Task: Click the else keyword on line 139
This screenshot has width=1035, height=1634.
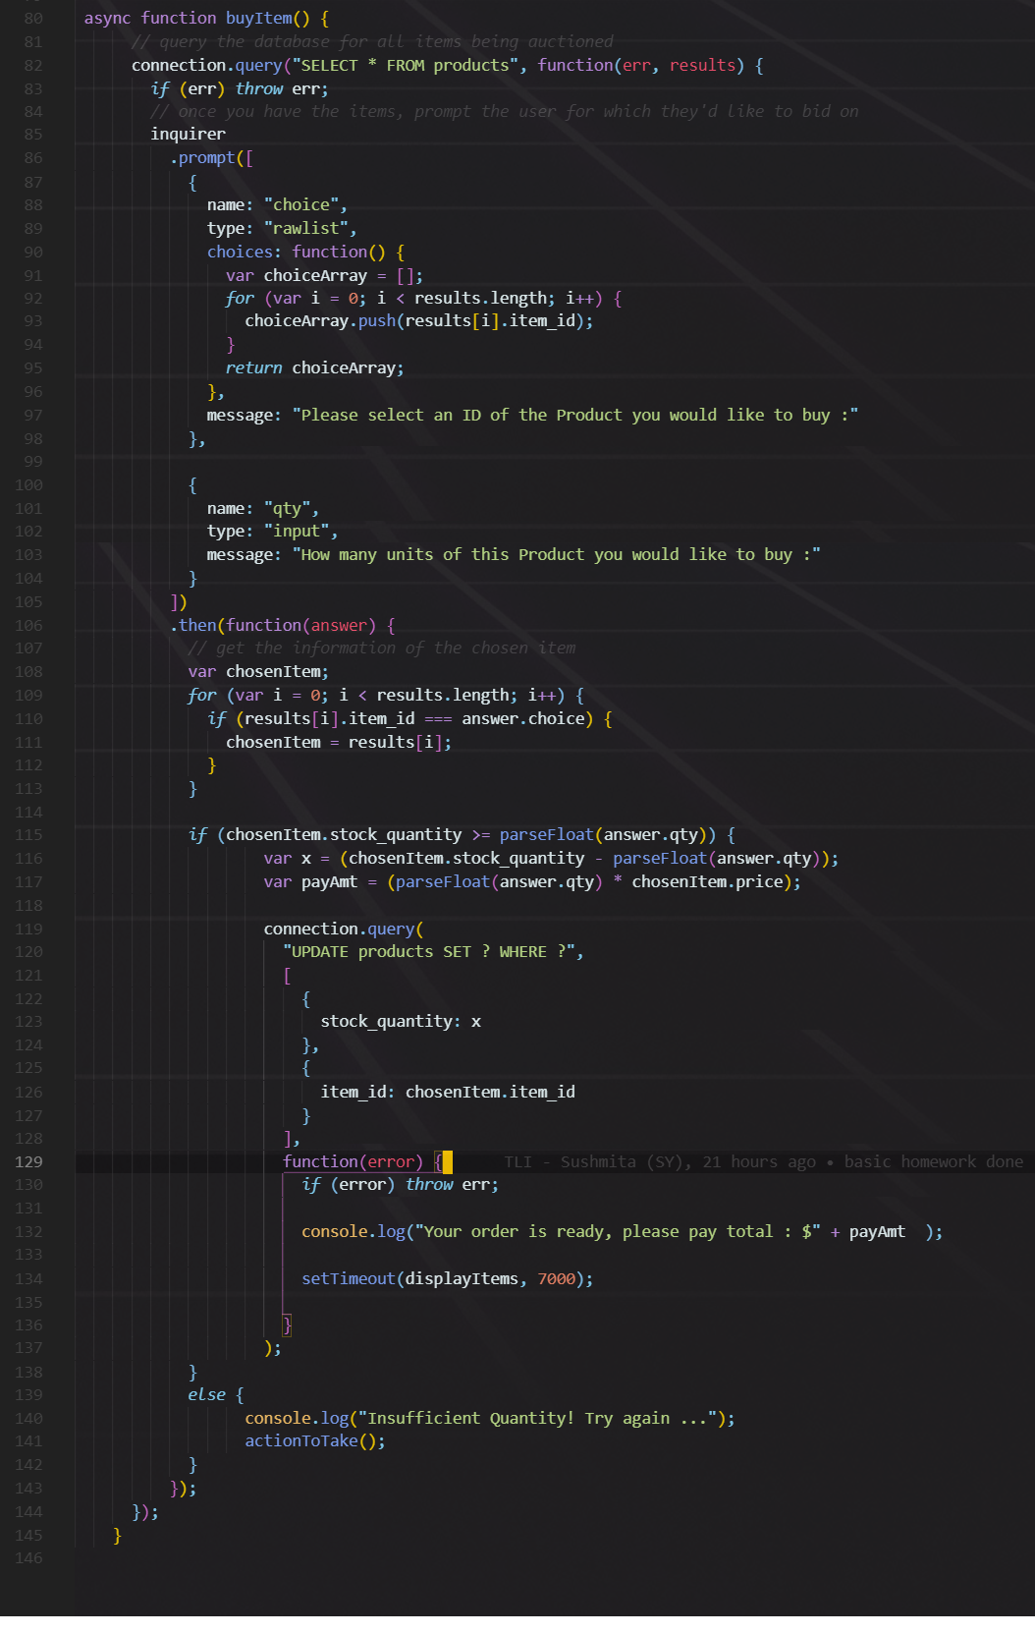Action: click(206, 1394)
